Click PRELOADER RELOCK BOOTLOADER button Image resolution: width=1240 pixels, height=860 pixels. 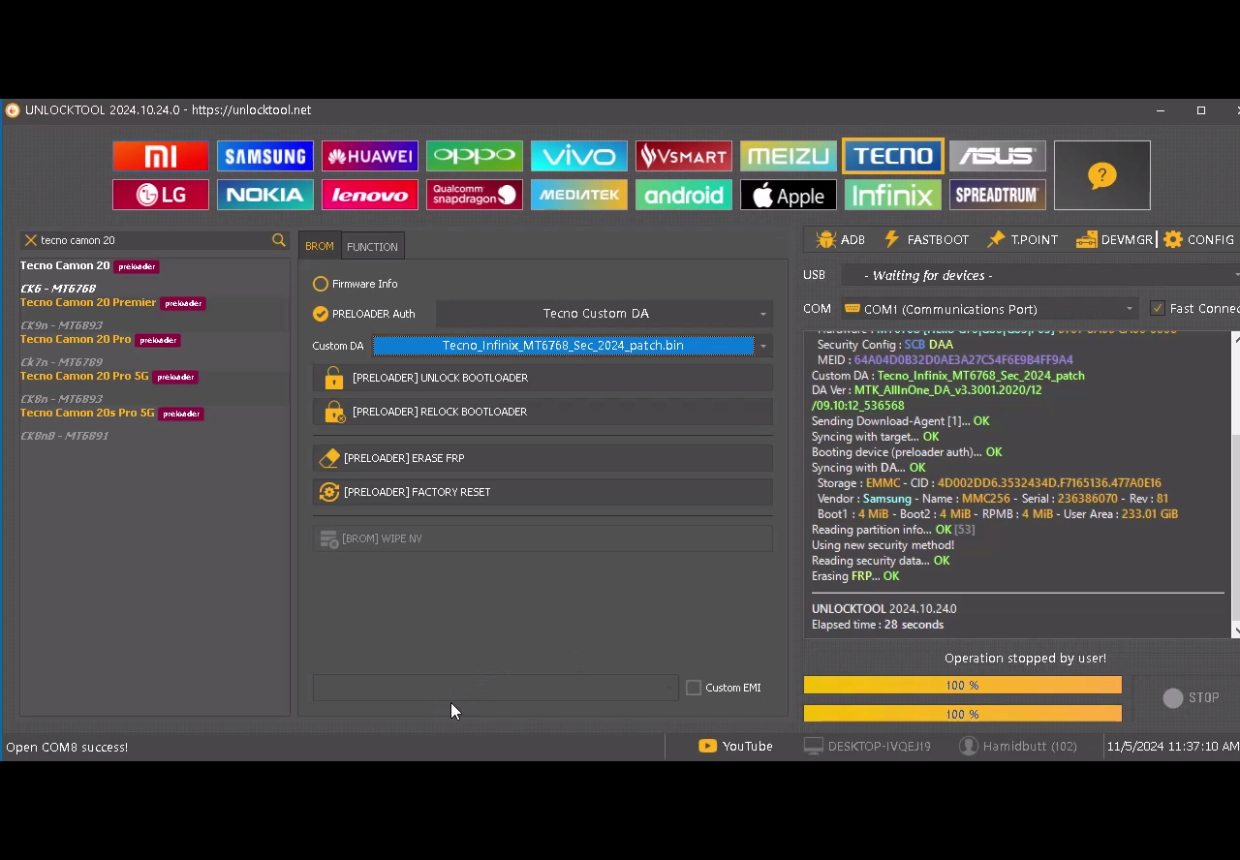click(542, 412)
